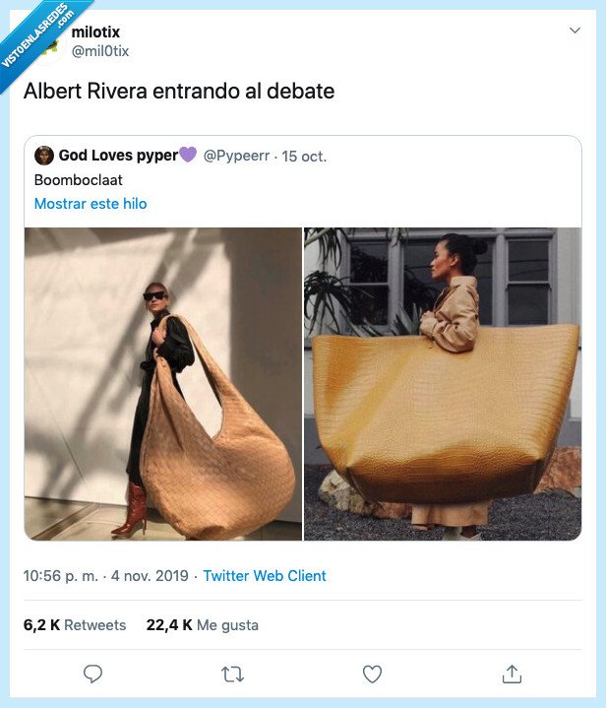This screenshot has height=708, width=606.
Task: Like the tweet with the heart icon
Action: [372, 675]
